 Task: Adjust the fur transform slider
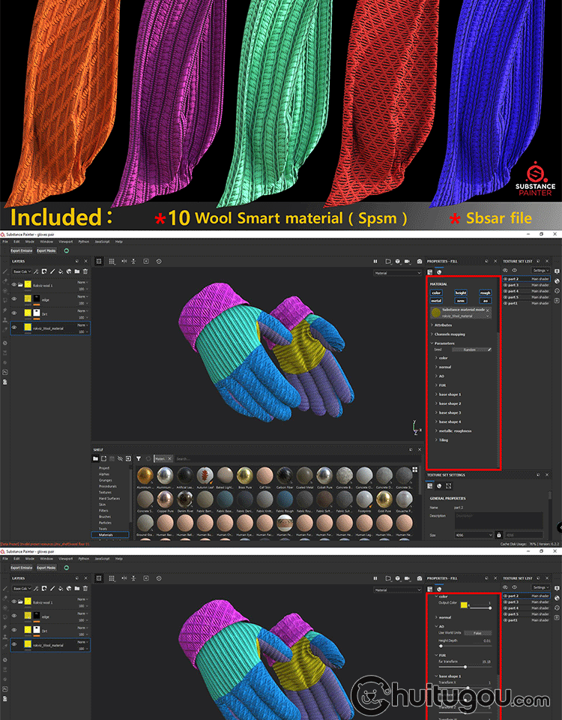pyautogui.click(x=465, y=667)
